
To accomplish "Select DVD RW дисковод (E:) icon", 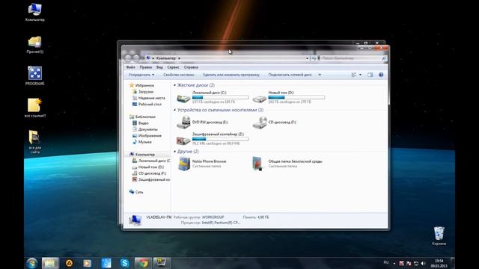I will tap(183, 123).
